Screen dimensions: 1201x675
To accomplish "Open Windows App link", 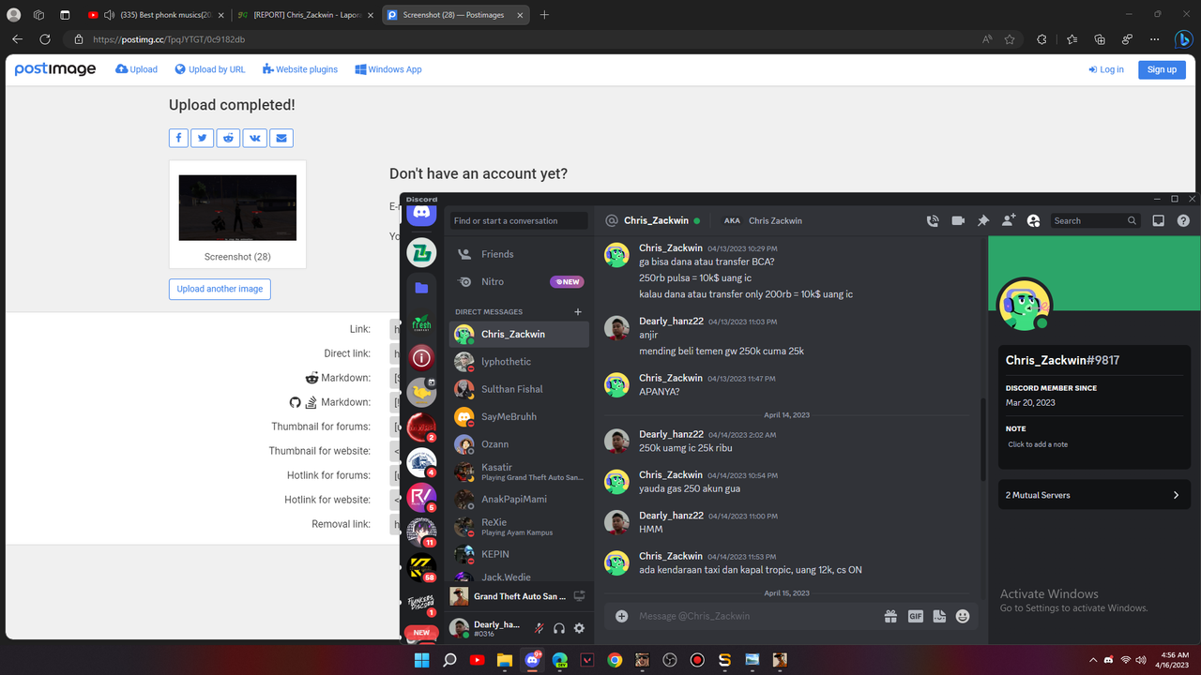I will tap(388, 69).
